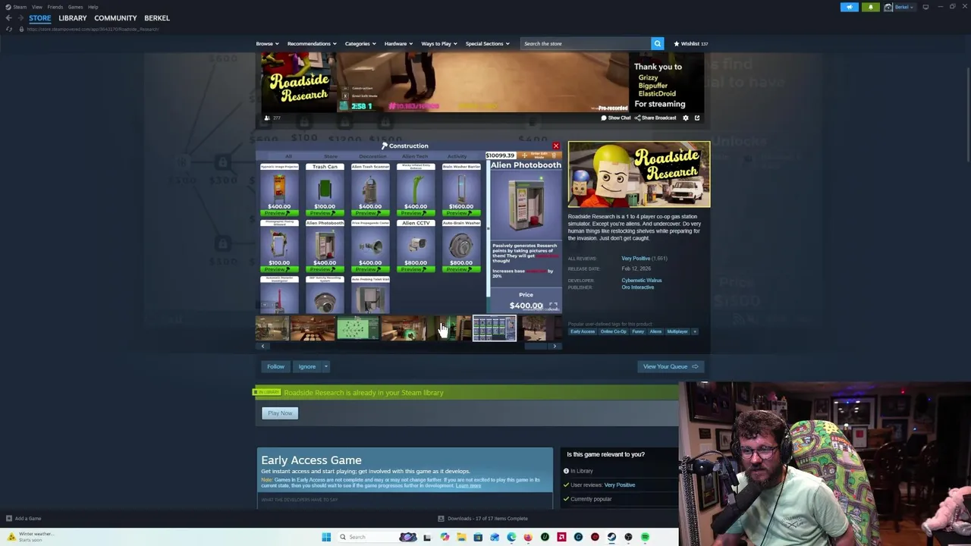Image resolution: width=971 pixels, height=546 pixels.
Task: Go back with the navigation arrow
Action: 8,18
